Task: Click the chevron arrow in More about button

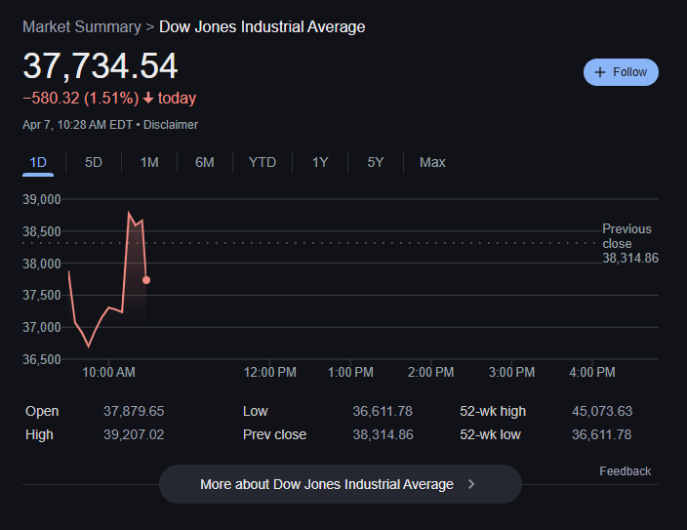Action: (x=471, y=484)
